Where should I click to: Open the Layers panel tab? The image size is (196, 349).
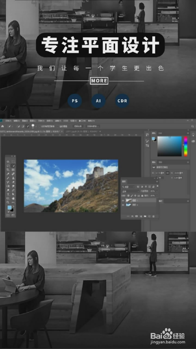coord(124,182)
